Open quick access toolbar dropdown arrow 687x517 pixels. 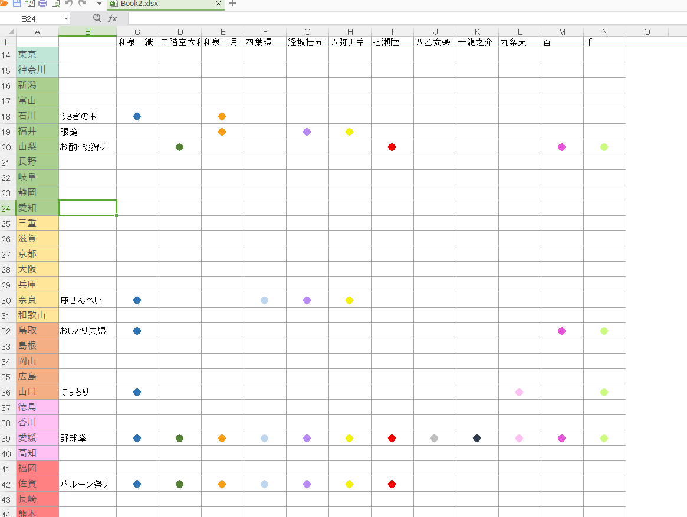[x=100, y=4]
